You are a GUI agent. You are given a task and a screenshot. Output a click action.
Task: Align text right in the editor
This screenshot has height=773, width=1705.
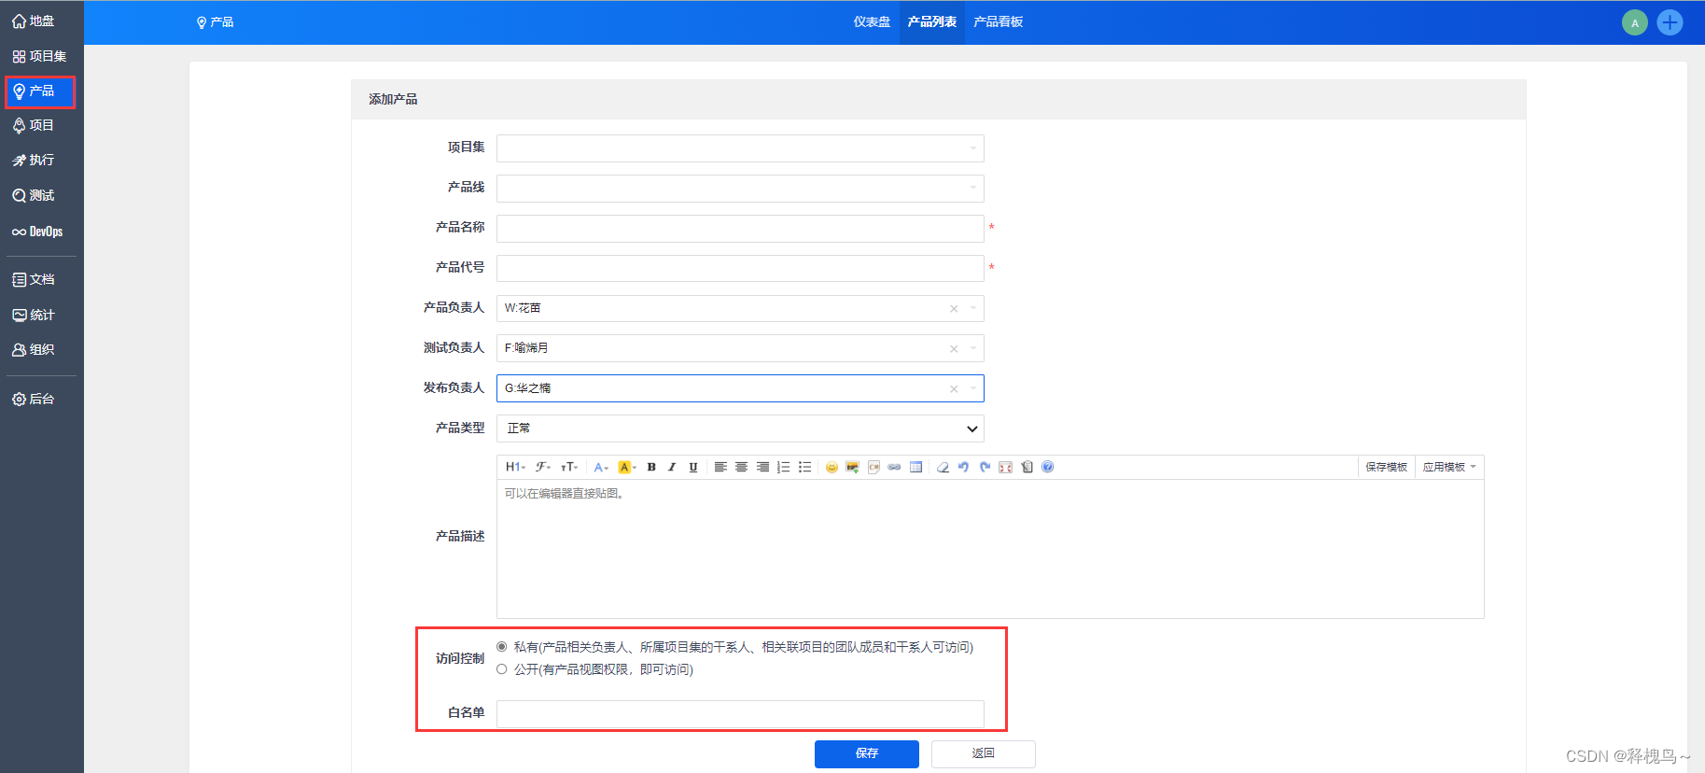tap(762, 467)
